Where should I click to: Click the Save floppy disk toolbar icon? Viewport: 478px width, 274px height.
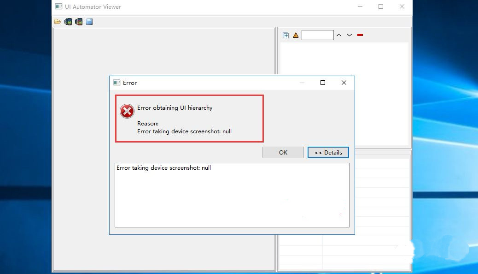click(89, 22)
